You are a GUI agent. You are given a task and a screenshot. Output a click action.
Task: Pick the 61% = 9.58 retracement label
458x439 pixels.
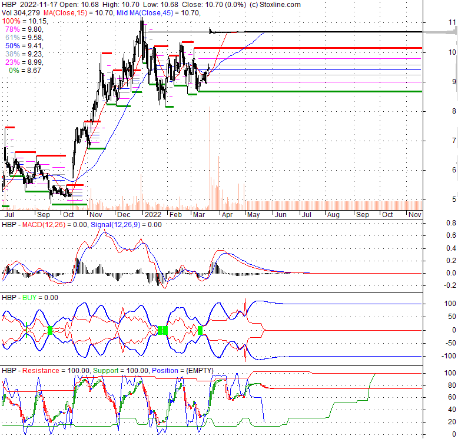(x=25, y=37)
